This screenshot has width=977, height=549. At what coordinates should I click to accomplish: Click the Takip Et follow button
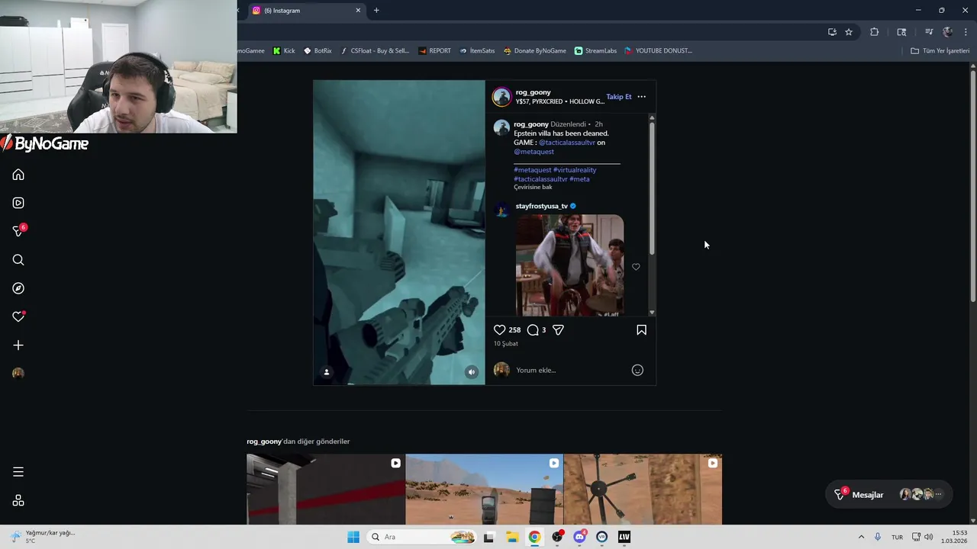(619, 97)
